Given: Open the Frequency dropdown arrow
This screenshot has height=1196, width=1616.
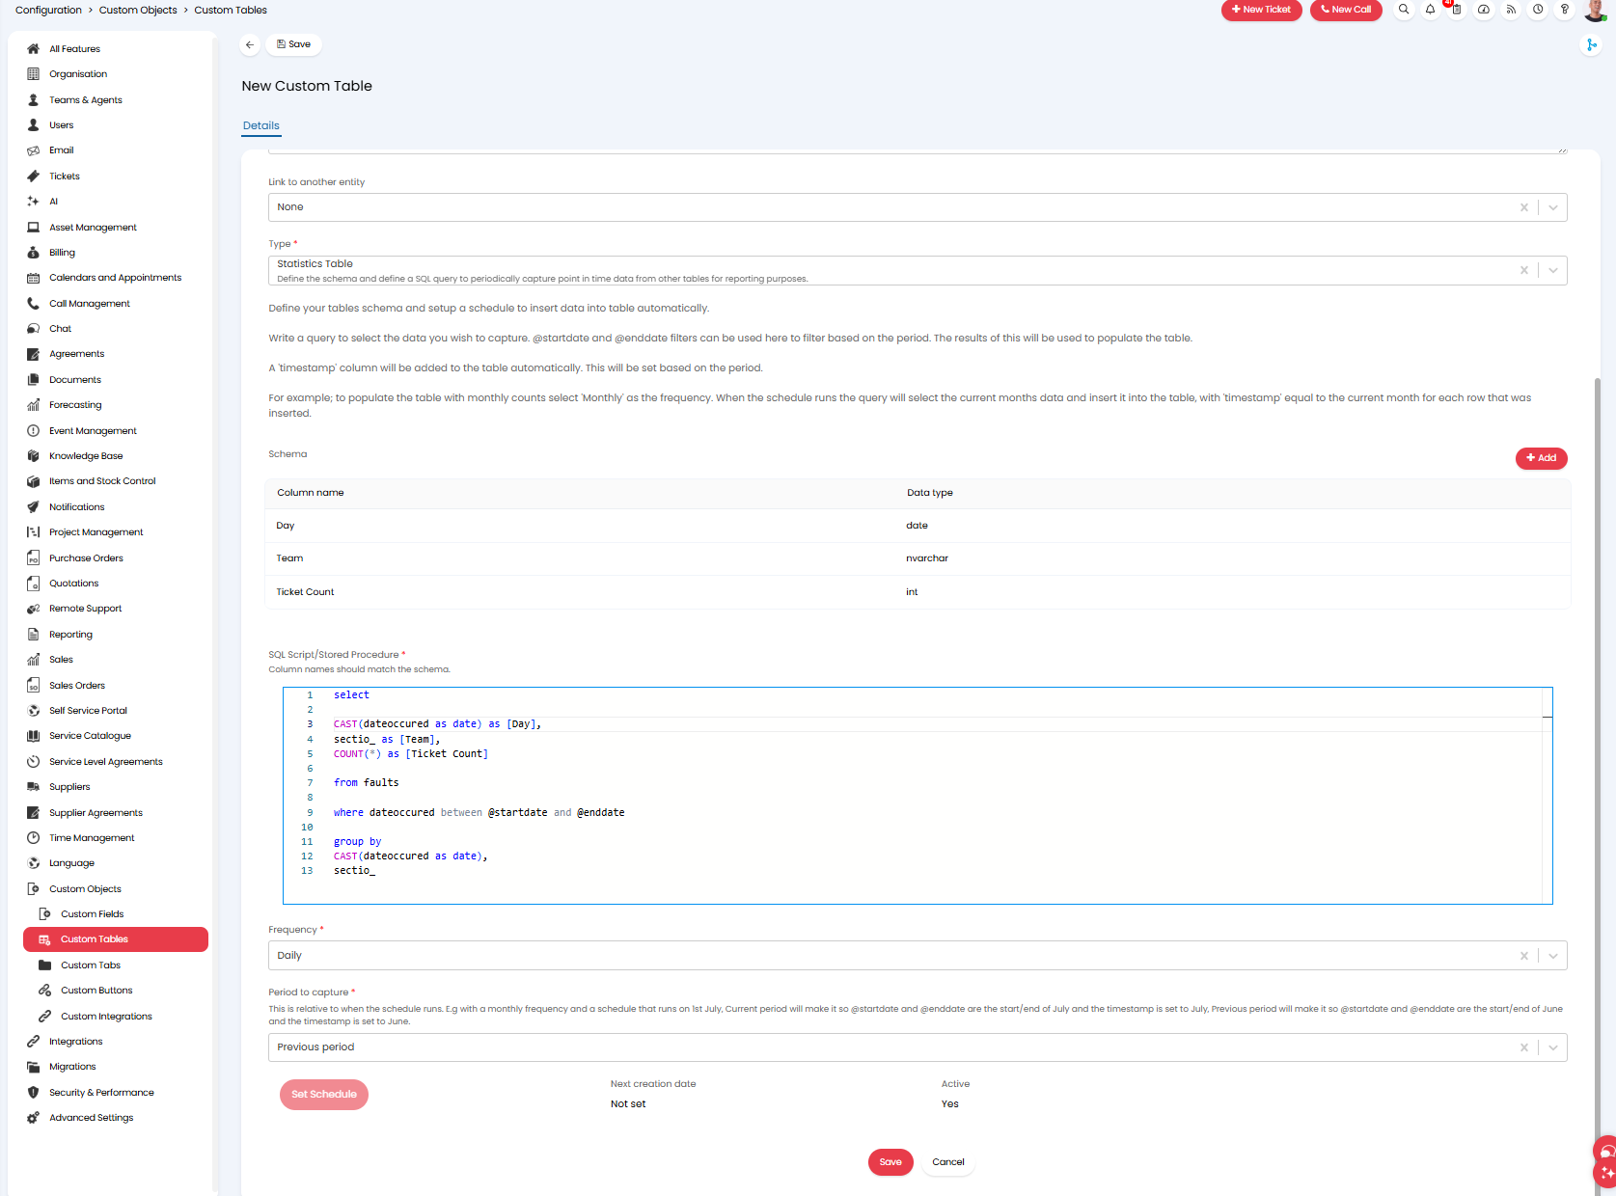Looking at the screenshot, I should (1553, 956).
